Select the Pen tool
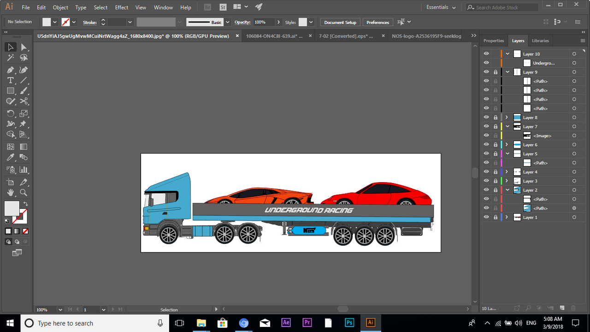Screen dimensions: 590x332 [11, 70]
